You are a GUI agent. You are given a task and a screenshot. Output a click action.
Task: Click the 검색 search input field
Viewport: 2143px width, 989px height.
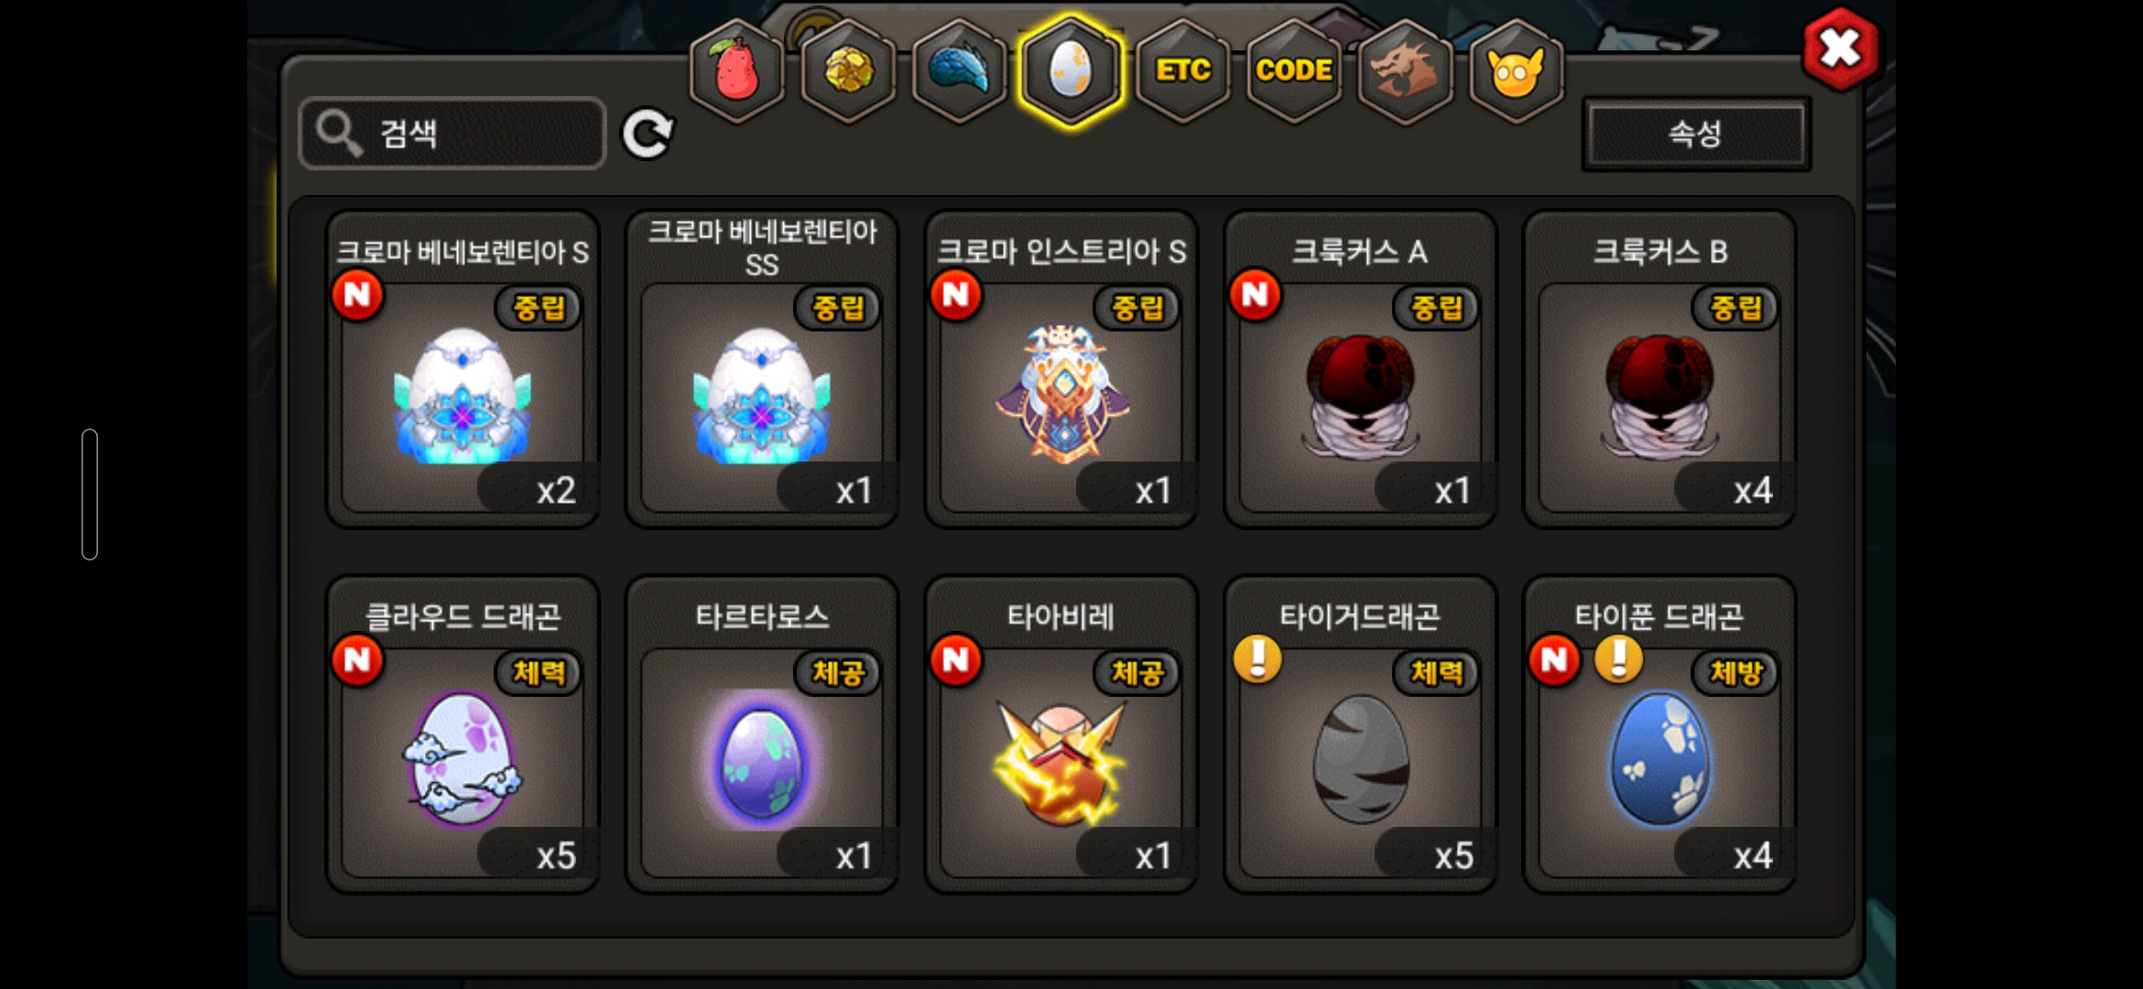(452, 134)
